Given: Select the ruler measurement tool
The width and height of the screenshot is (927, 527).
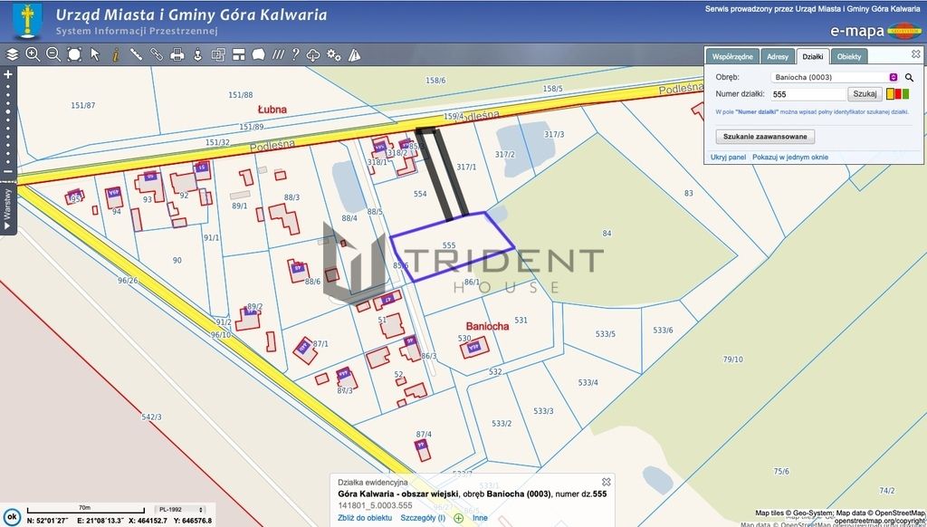Looking at the screenshot, I should (136, 55).
